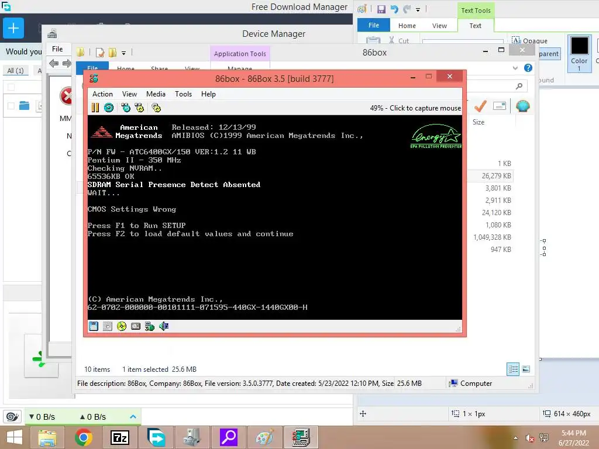
Task: Open the File tab in Paint
Action: point(374,25)
